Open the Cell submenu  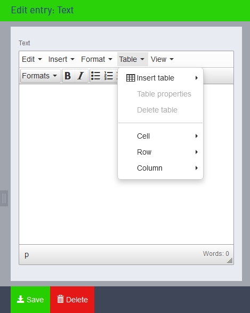(x=160, y=136)
